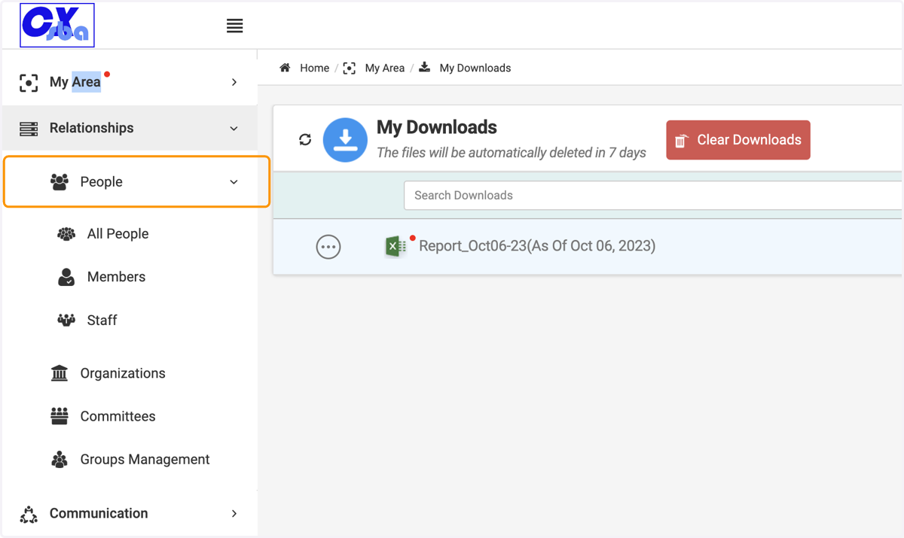Click the Clear Downloads button

click(738, 140)
